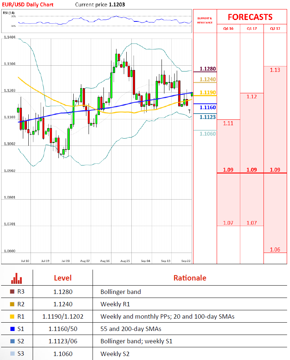The height and width of the screenshot is (360, 290).
Task: Click the Current price 1.1203 text
Action: [100, 5]
